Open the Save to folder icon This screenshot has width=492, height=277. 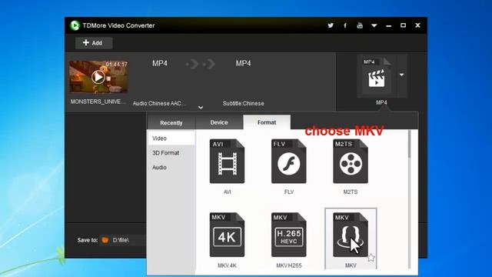[x=105, y=240]
